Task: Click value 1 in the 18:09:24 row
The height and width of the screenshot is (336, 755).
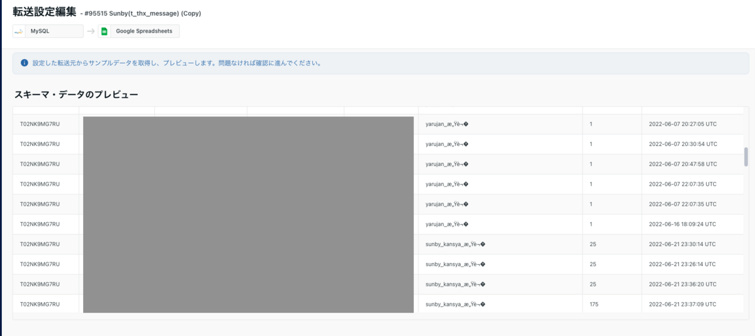Action: coord(591,224)
